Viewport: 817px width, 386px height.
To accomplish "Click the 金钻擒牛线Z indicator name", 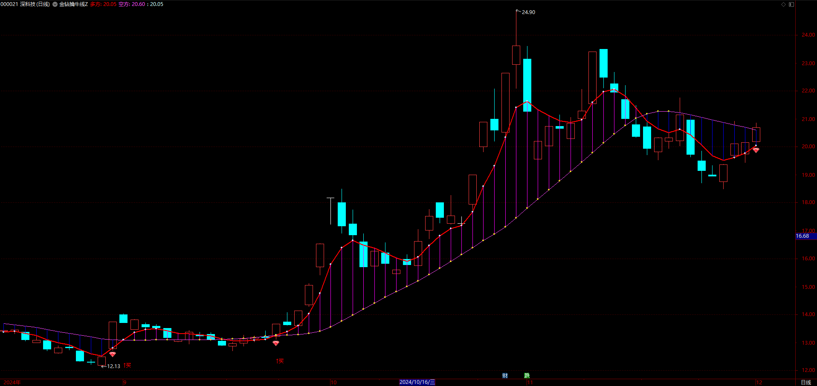I will (73, 4).
